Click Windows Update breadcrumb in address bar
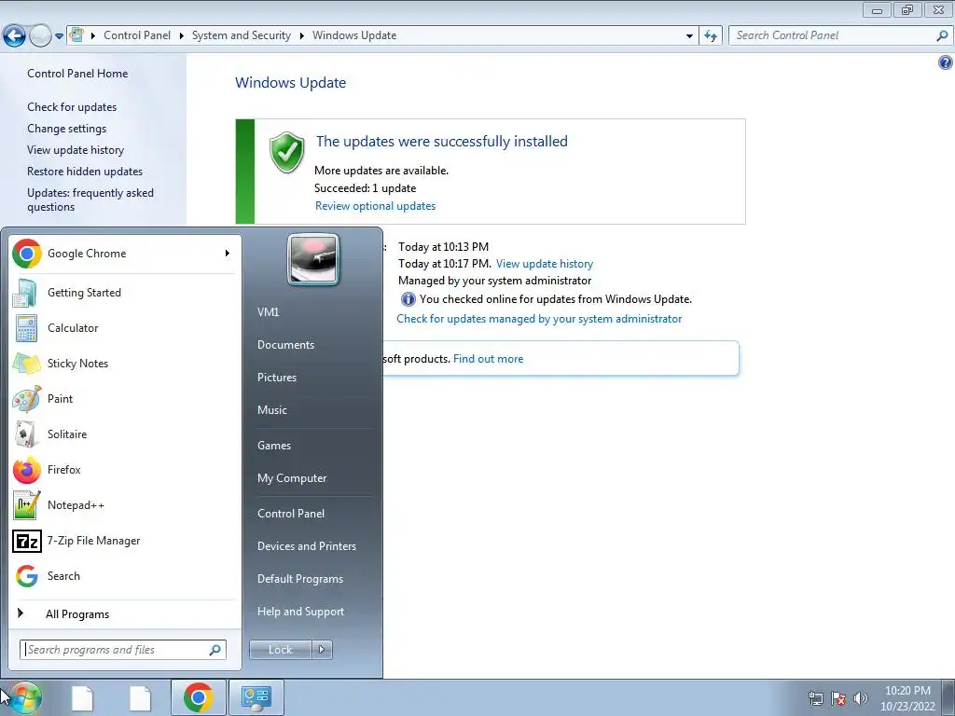955x716 pixels. (354, 36)
